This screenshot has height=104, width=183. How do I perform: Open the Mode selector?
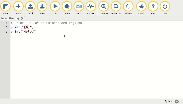pos(5,8)
